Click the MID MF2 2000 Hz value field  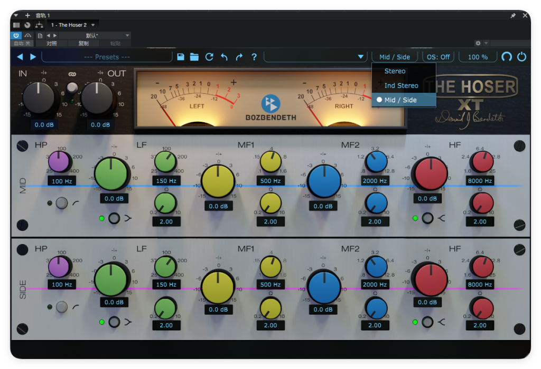pos(375,181)
